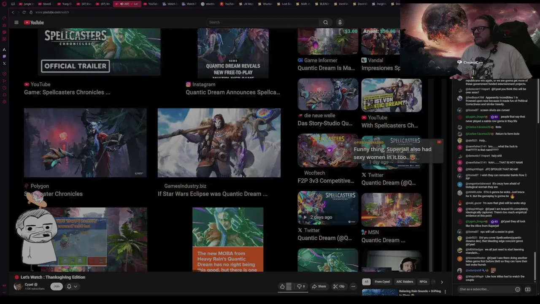The width and height of the screenshot is (540, 304).
Task: Click the red live indicator dot
Action: [x=17, y=277]
